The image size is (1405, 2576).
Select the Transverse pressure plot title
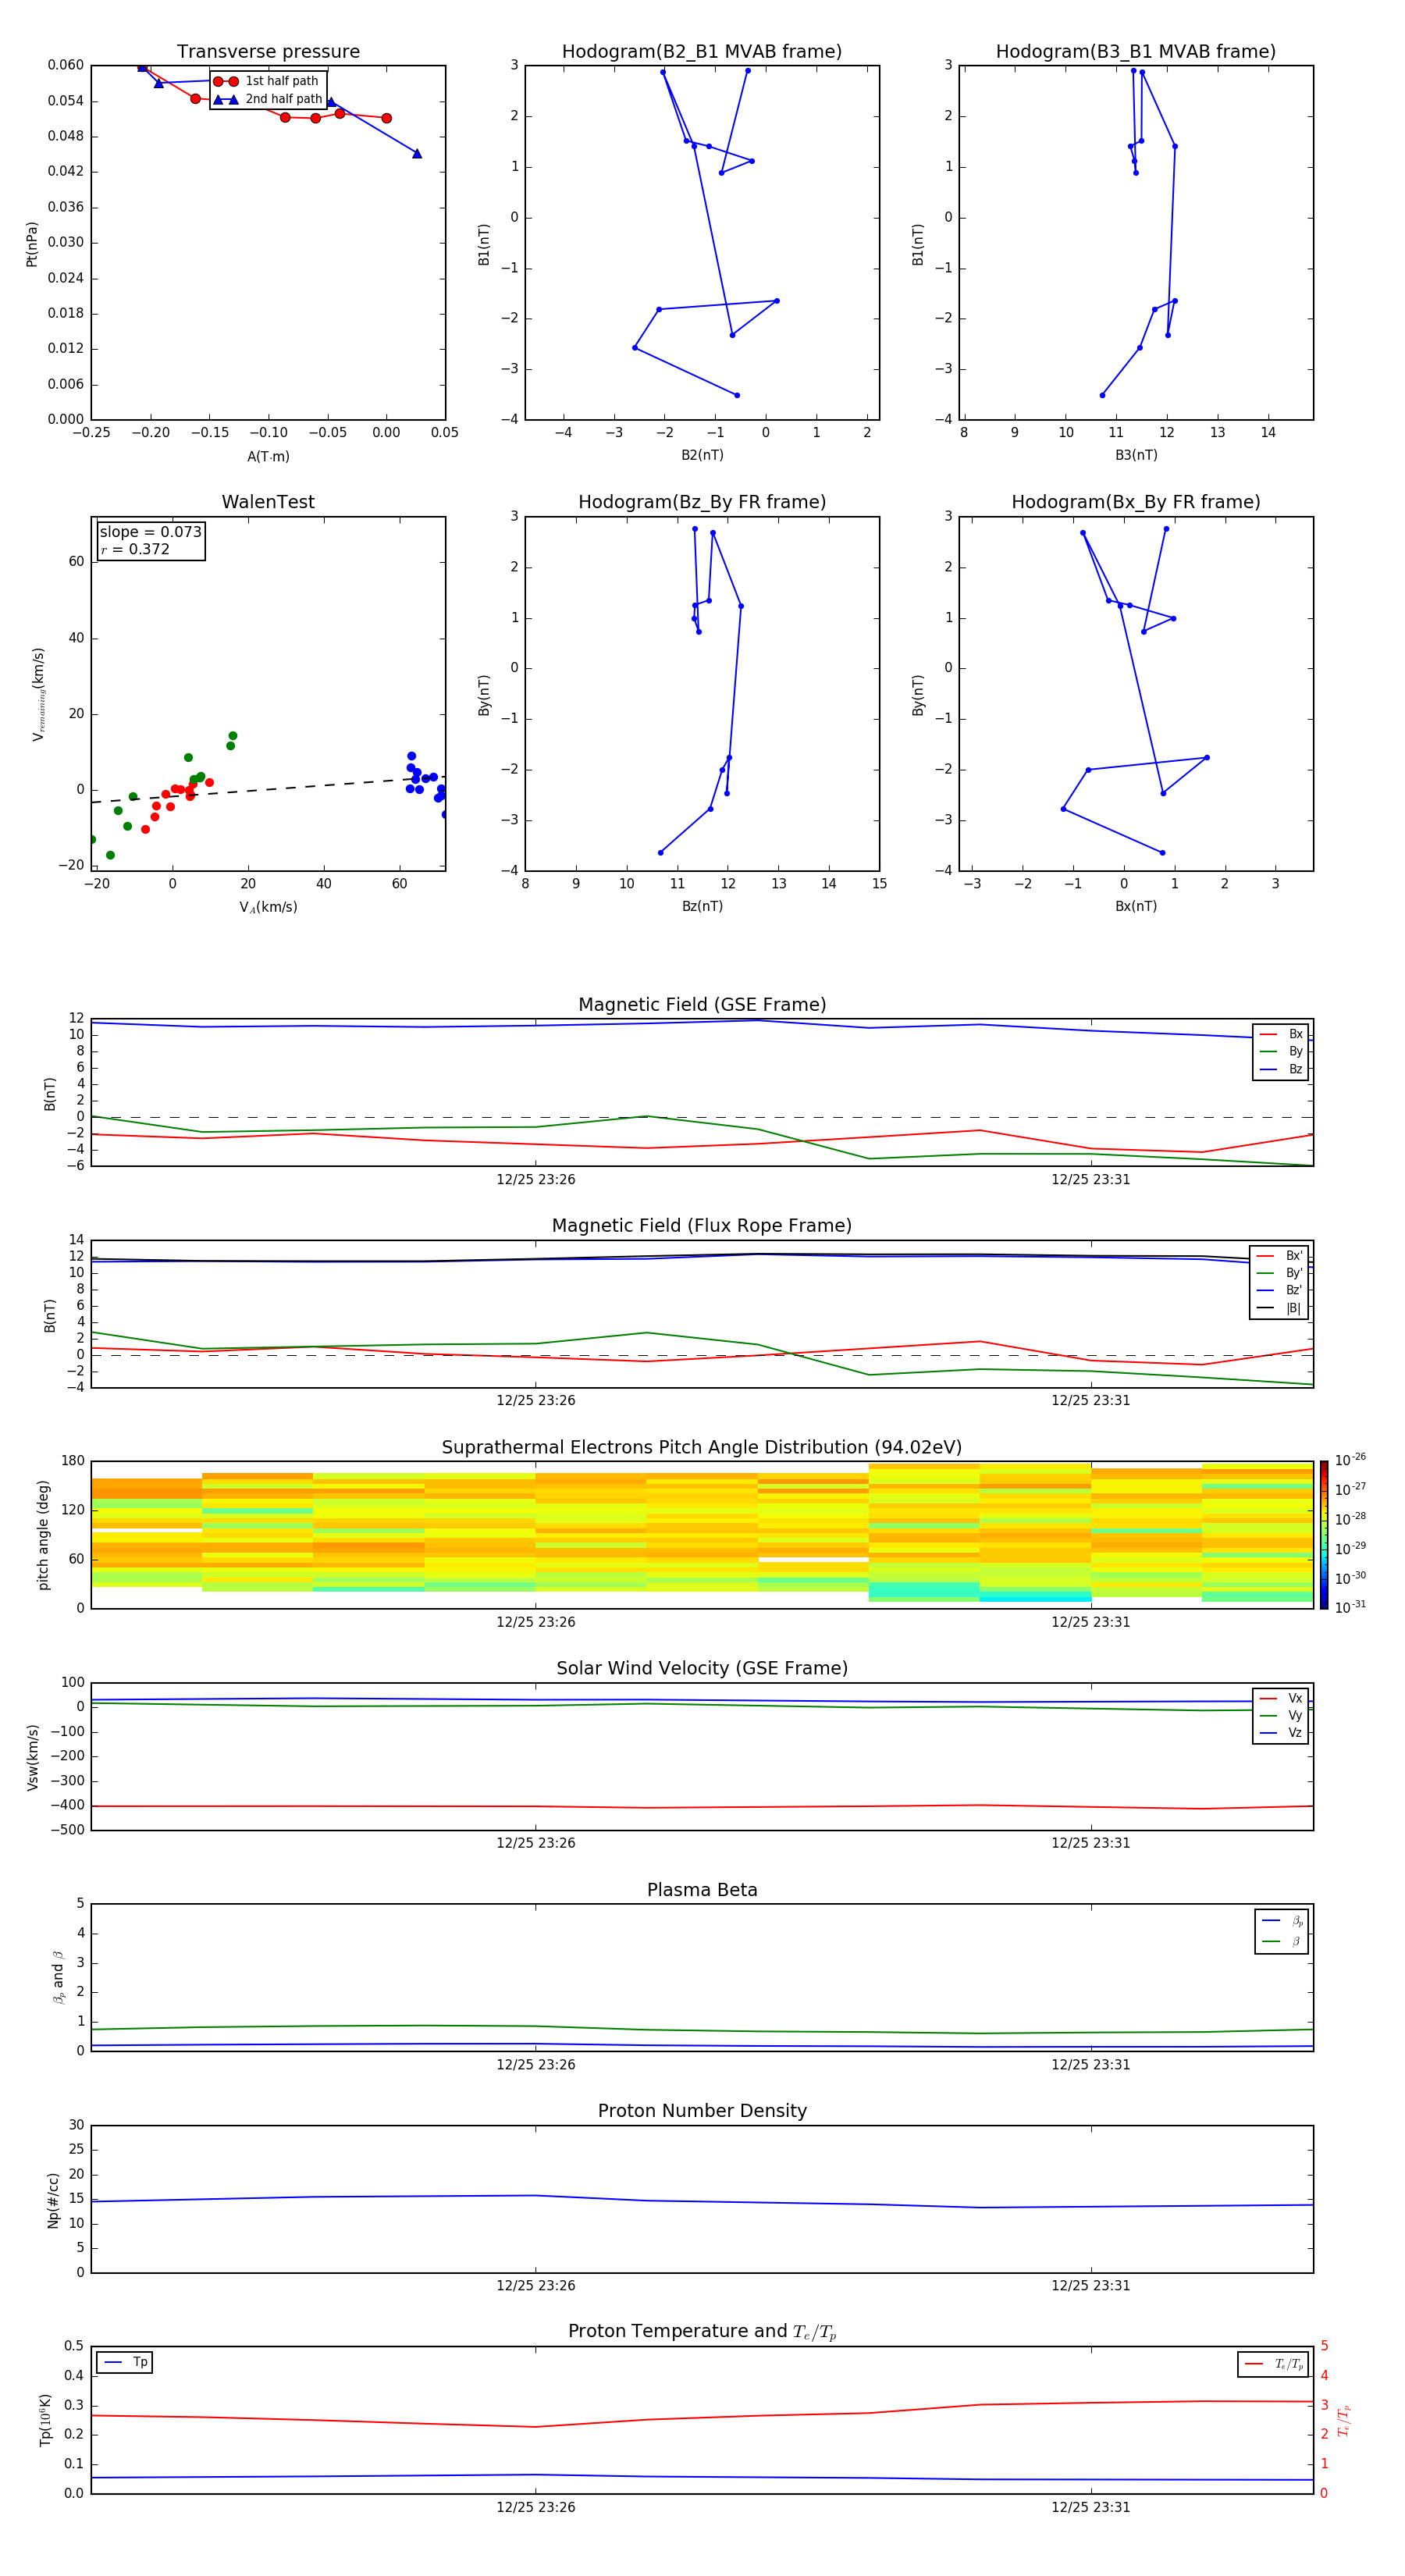(268, 52)
